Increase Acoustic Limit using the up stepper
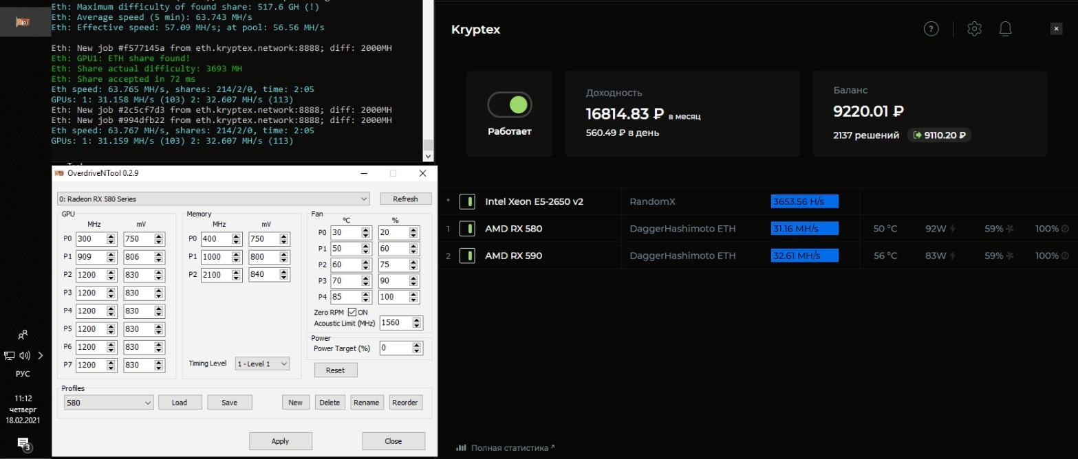The image size is (1078, 459). (418, 320)
